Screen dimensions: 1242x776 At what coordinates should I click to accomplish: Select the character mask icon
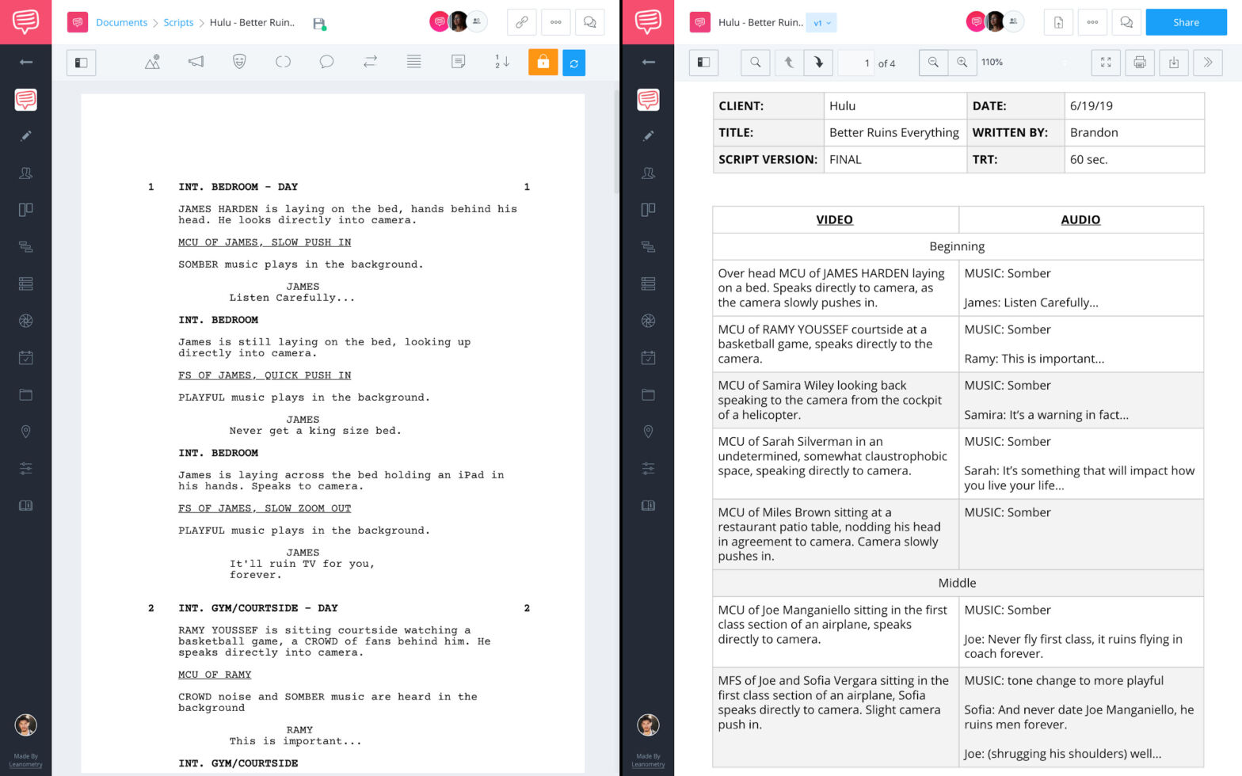(239, 62)
